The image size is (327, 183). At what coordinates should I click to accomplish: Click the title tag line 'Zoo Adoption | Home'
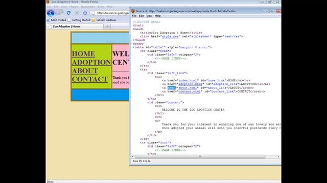pos(171,33)
